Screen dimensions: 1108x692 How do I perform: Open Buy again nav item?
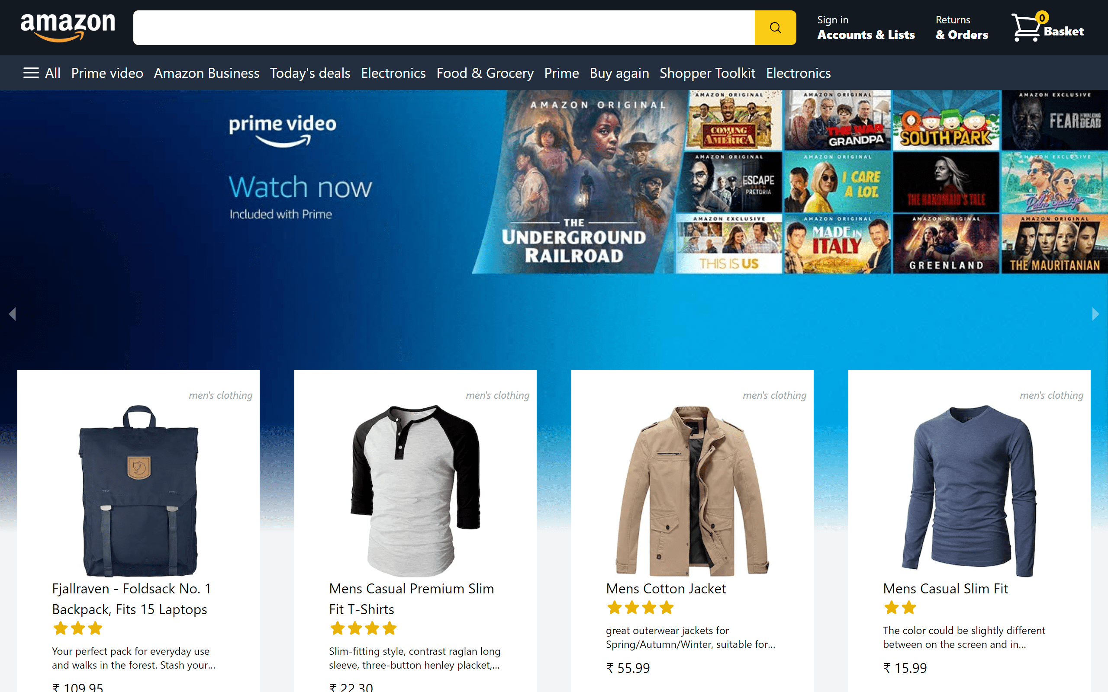(x=619, y=73)
